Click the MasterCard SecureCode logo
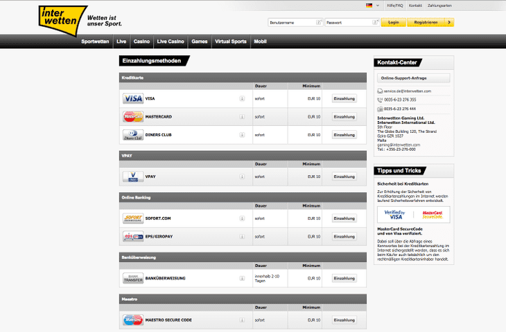Image resolution: width=506 pixels, height=332 pixels. point(433,214)
